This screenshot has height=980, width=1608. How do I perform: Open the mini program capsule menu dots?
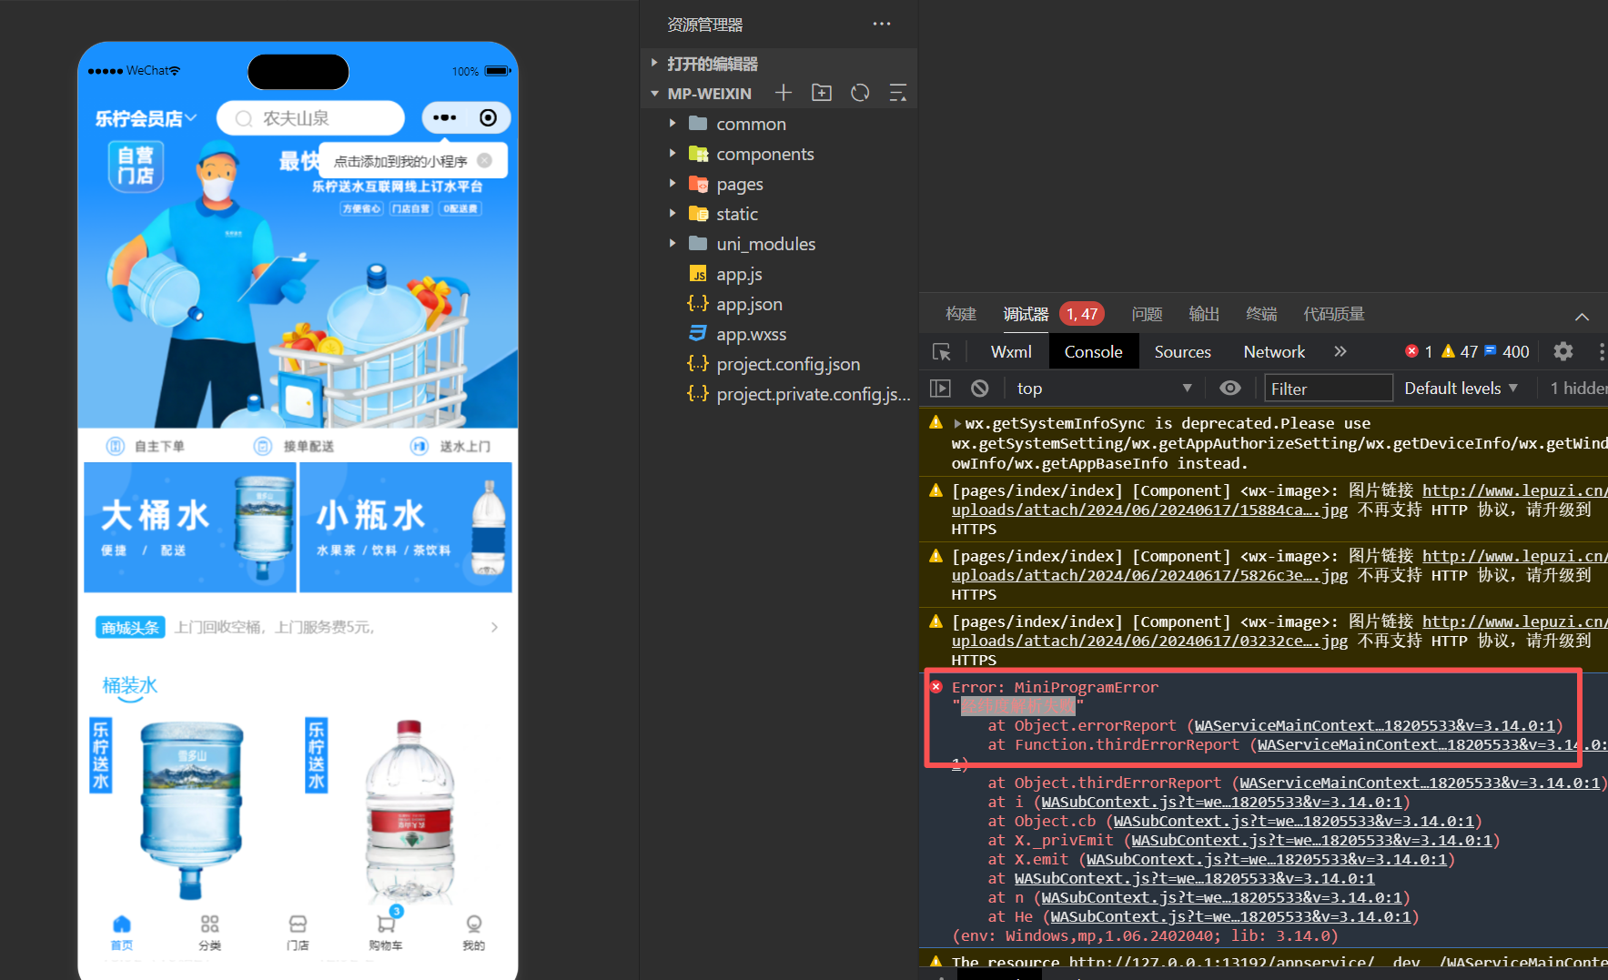tap(445, 117)
